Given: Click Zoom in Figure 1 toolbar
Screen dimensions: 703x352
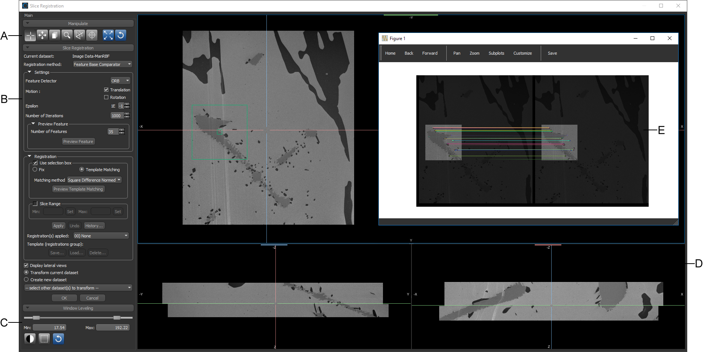Looking at the screenshot, I should pyautogui.click(x=474, y=53).
